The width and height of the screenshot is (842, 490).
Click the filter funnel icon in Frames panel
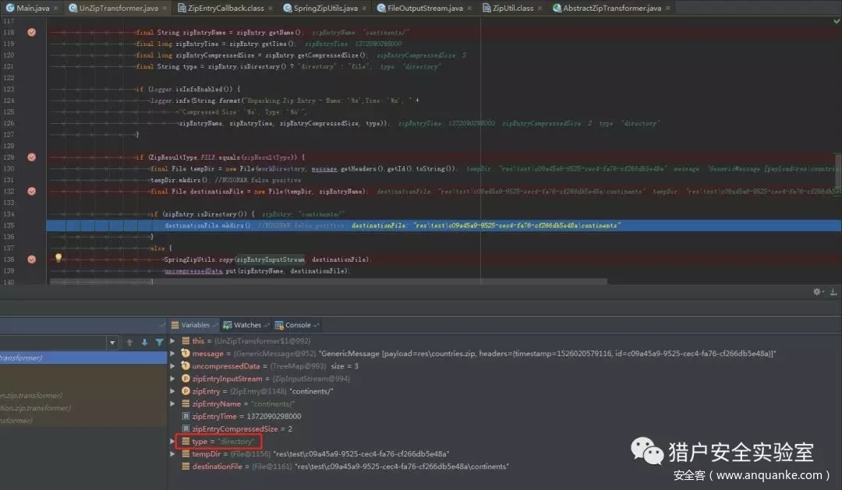tap(160, 342)
